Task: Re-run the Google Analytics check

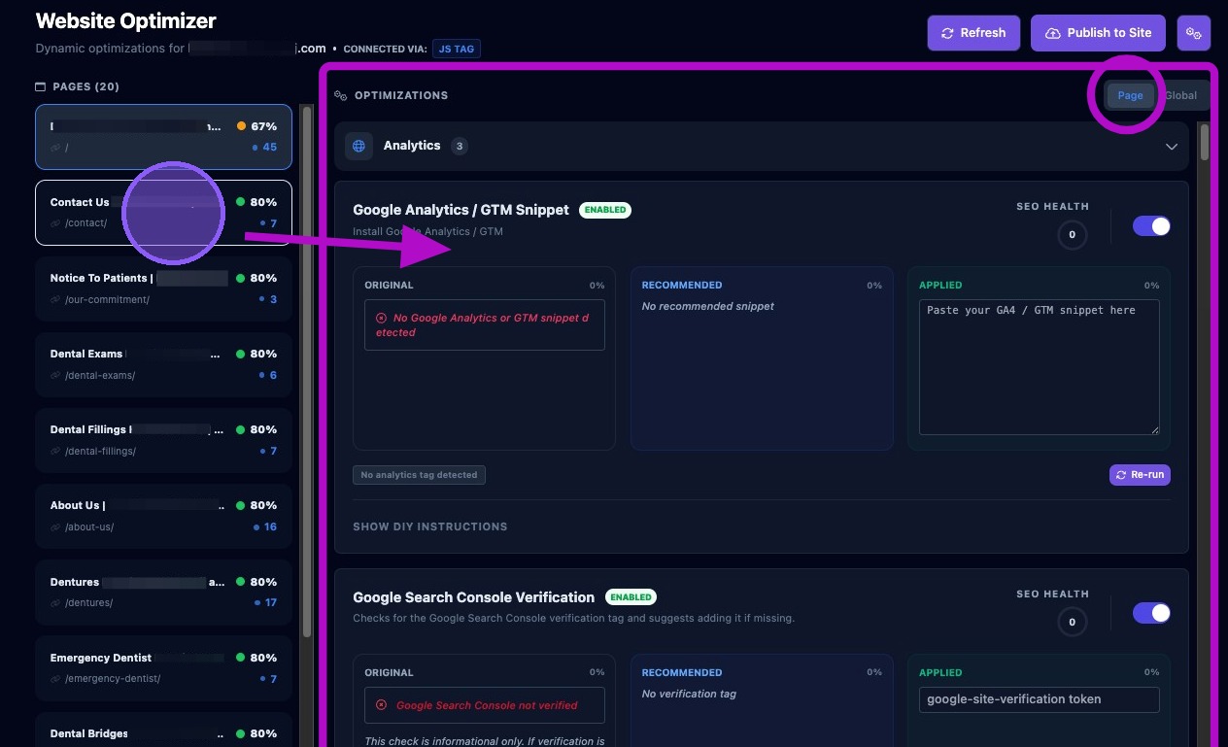Action: [x=1140, y=475]
